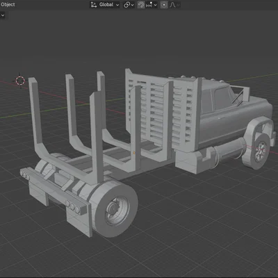Open the Object menu

click(x=8, y=5)
